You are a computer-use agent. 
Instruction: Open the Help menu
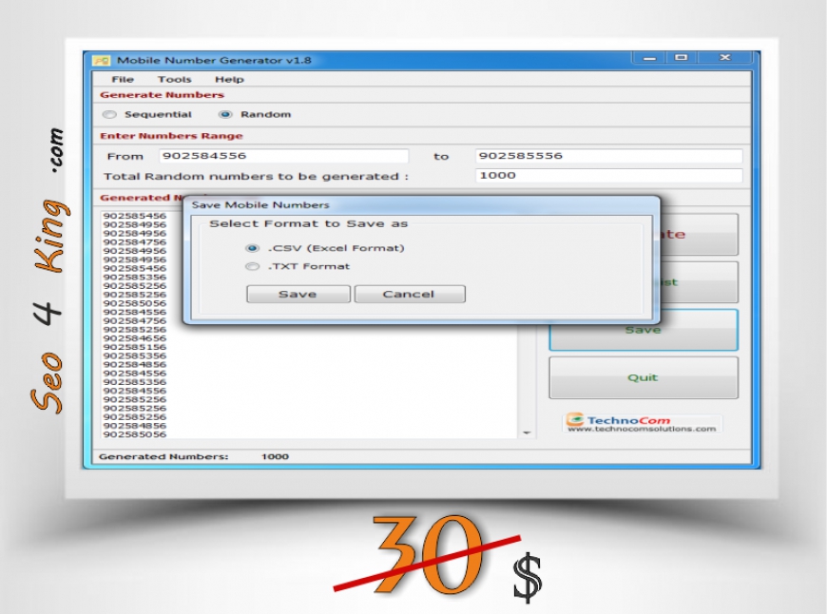click(229, 79)
